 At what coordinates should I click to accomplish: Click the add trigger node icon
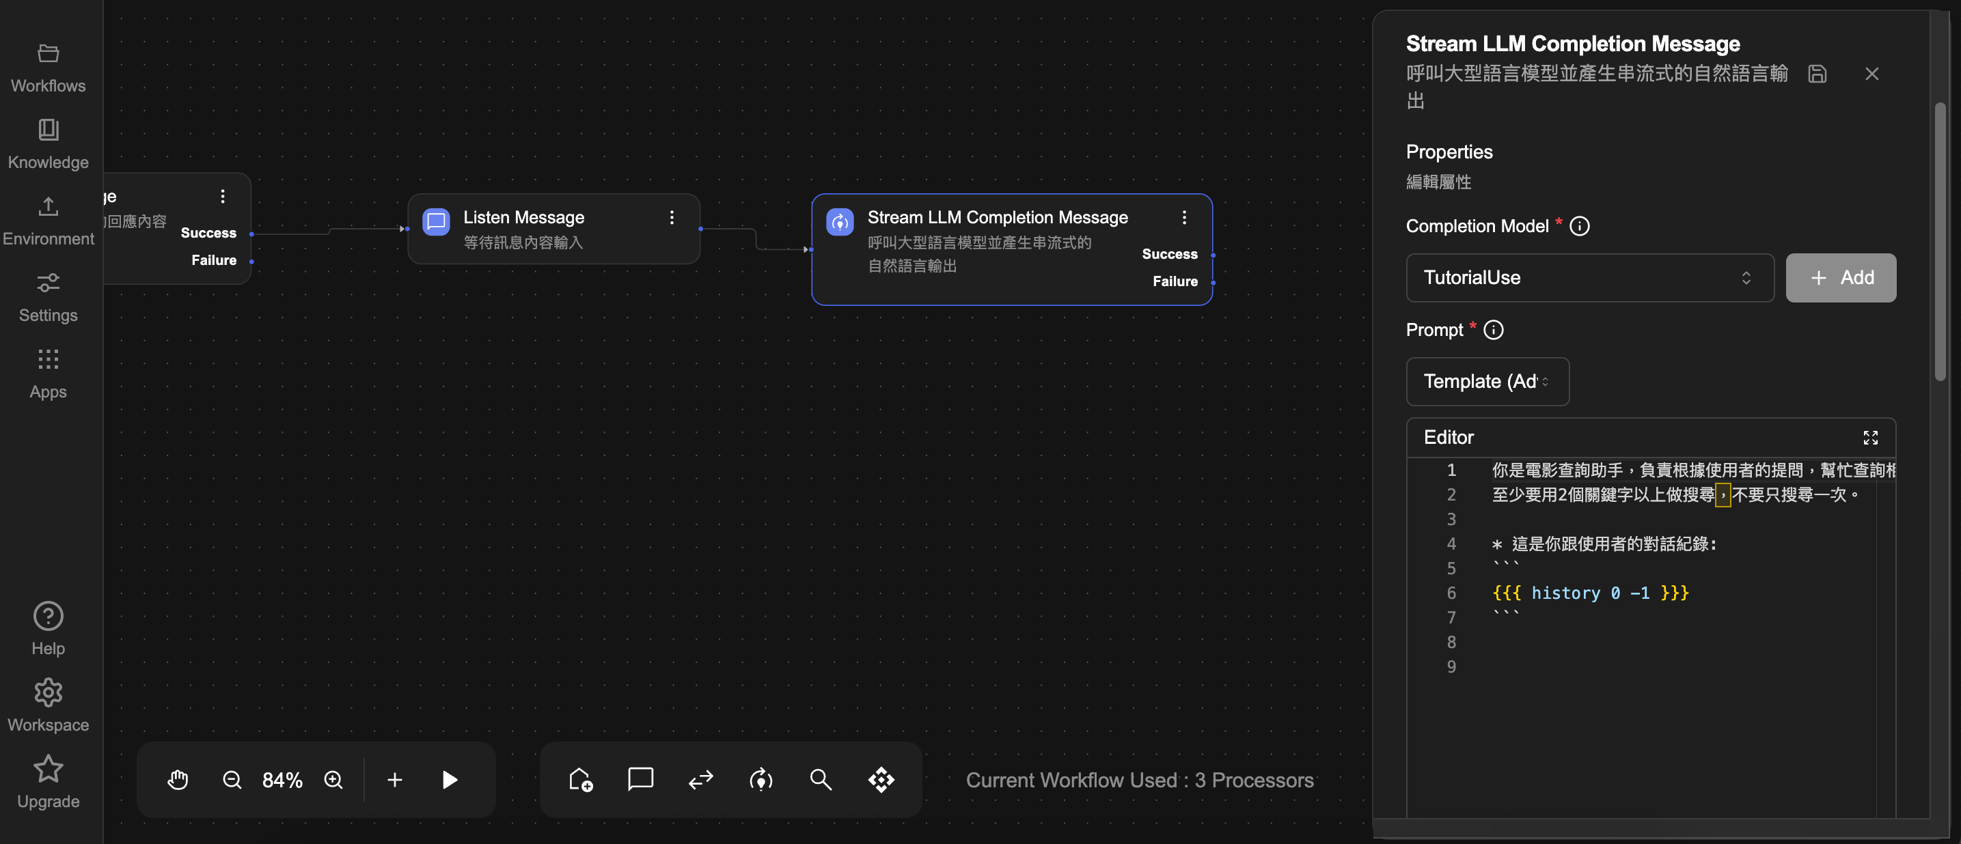pos(580,779)
